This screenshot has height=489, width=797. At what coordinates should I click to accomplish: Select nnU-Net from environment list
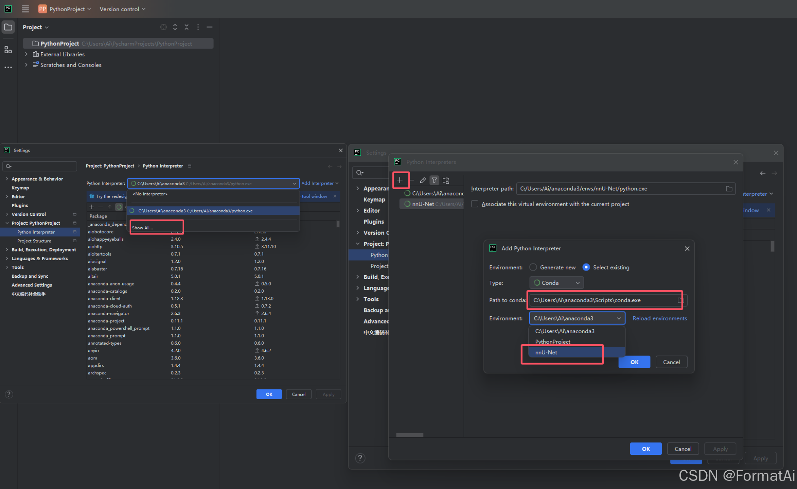coord(546,352)
